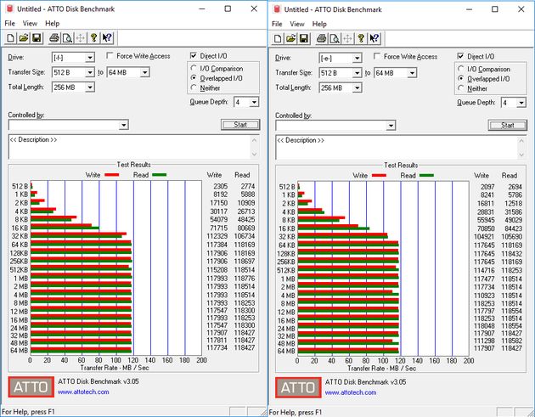Open View menu in right window
The image size is (535, 417).
297,24
